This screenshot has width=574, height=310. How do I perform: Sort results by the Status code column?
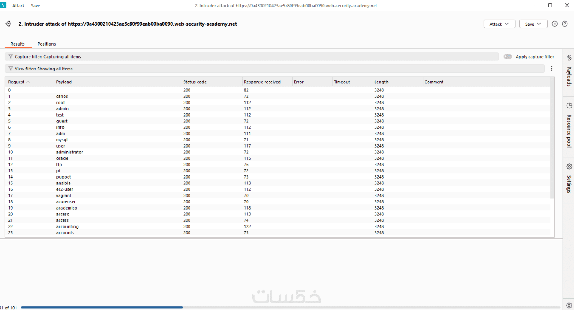pos(212,82)
